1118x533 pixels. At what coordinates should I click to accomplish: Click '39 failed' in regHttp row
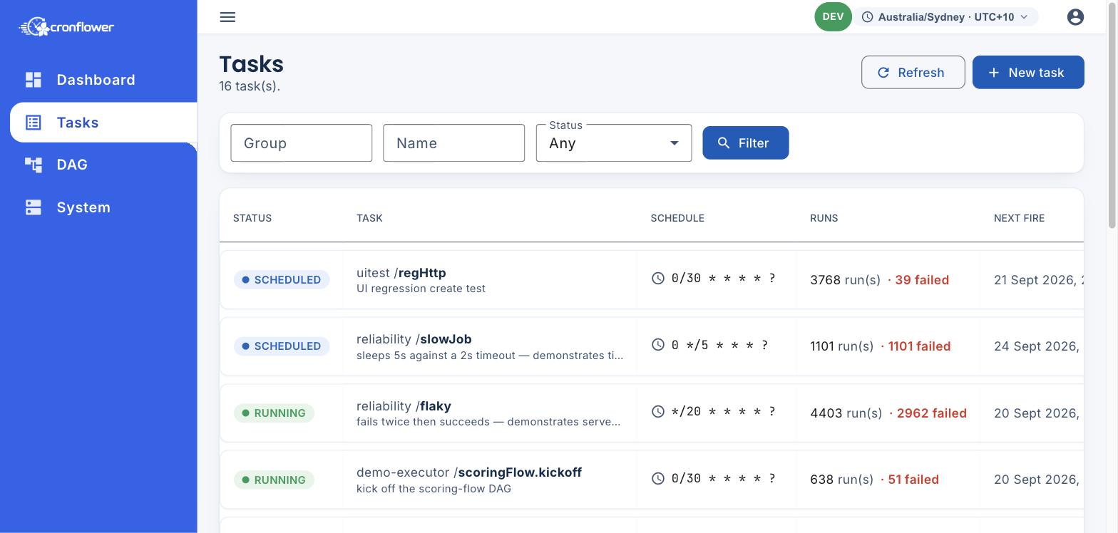[922, 280]
